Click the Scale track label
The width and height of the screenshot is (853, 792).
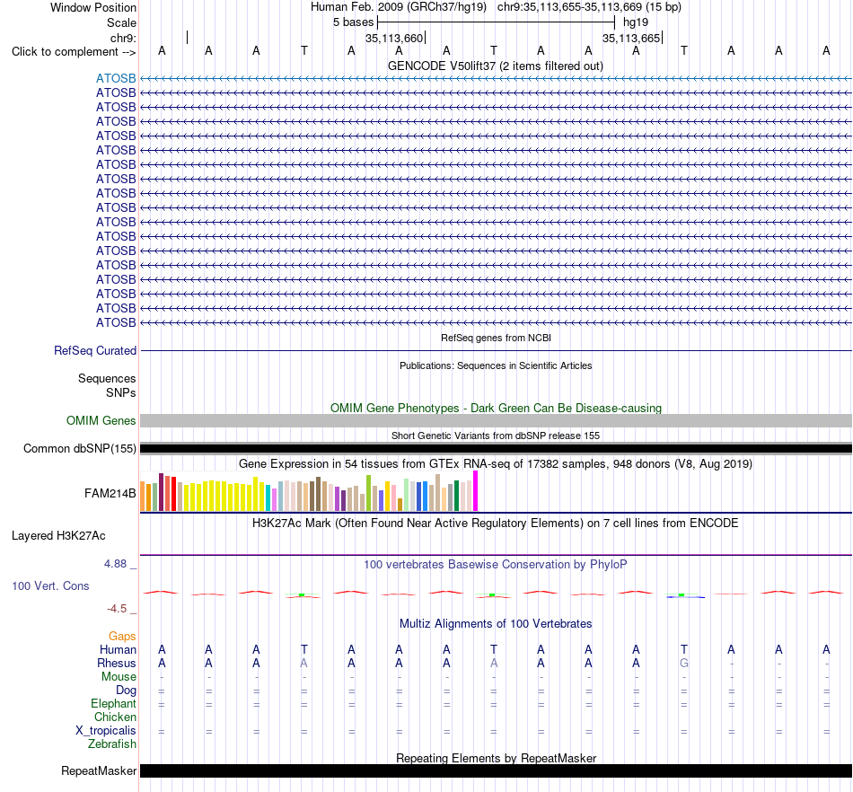[121, 22]
